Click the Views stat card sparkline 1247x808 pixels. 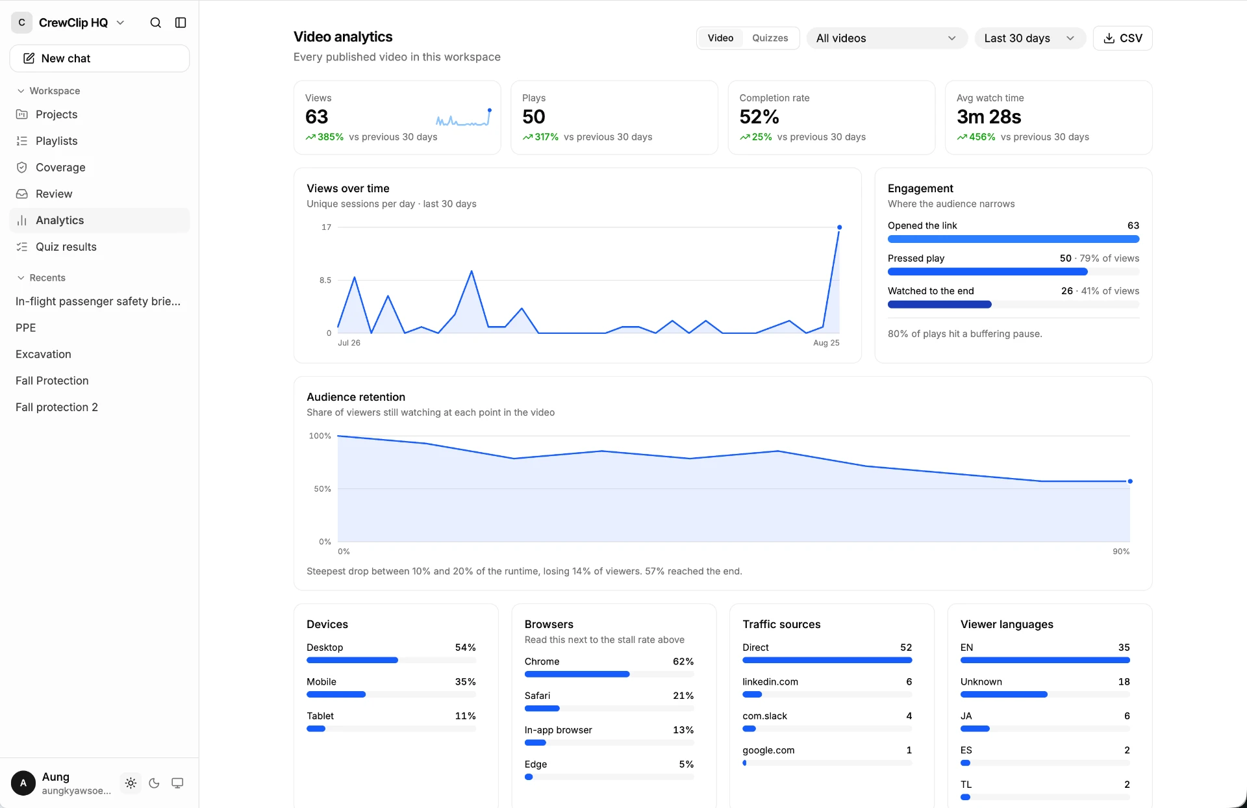click(x=464, y=118)
